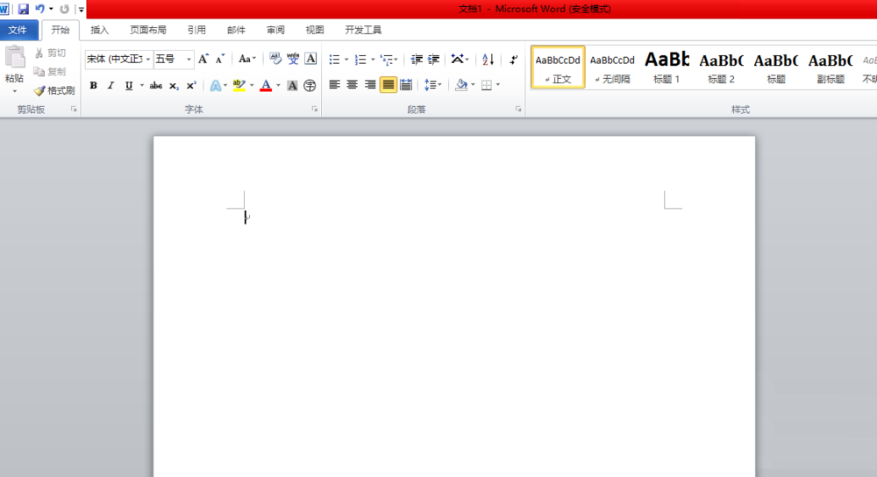Decrease the paragraph indent
This screenshot has width=877, height=477.
click(x=416, y=60)
